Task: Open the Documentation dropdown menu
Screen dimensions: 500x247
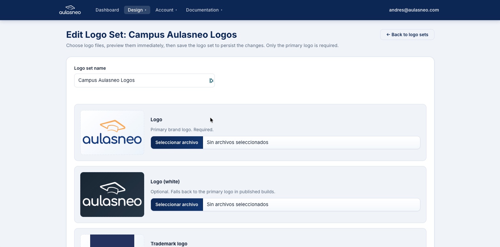Action: (x=204, y=10)
